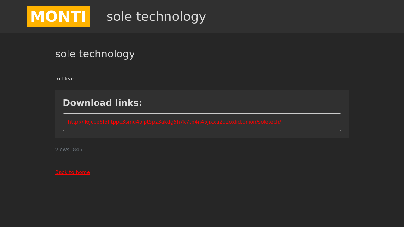
Task: Click the header title sole technology
Action: tap(156, 16)
